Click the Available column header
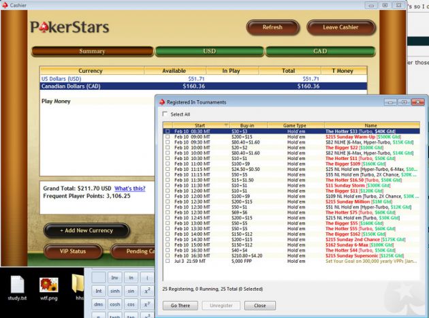The width and height of the screenshot is (429, 318). 175,71
